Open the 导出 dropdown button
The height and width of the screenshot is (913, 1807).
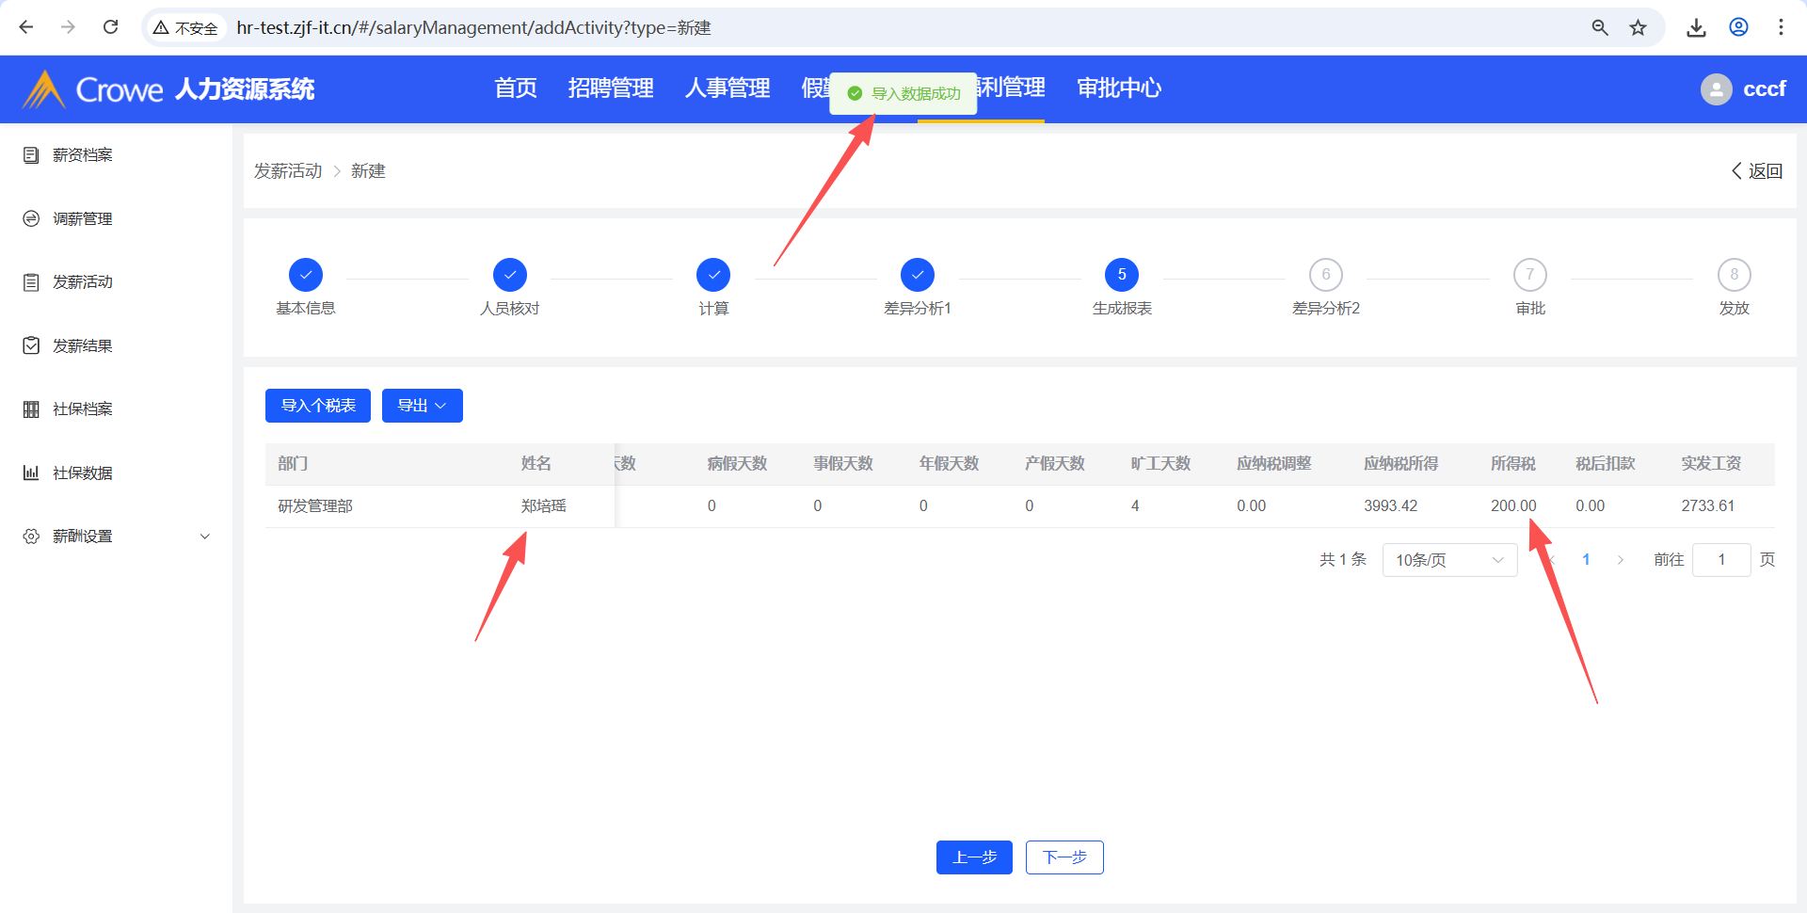click(422, 406)
